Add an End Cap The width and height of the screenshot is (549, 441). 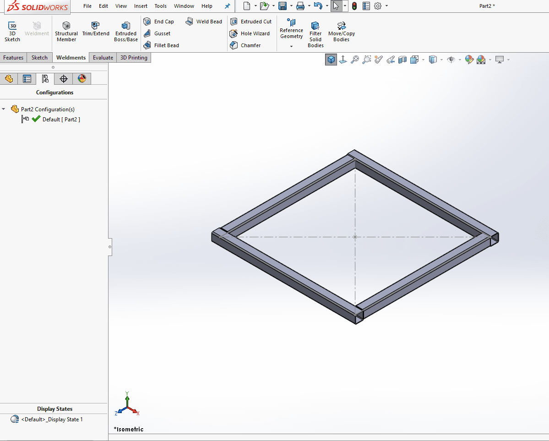tap(158, 22)
